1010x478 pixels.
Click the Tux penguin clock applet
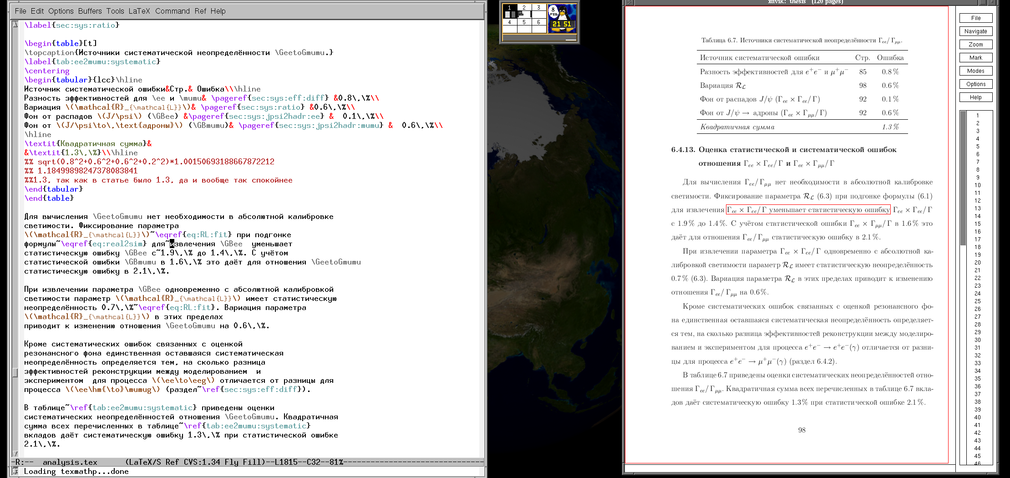562,18
